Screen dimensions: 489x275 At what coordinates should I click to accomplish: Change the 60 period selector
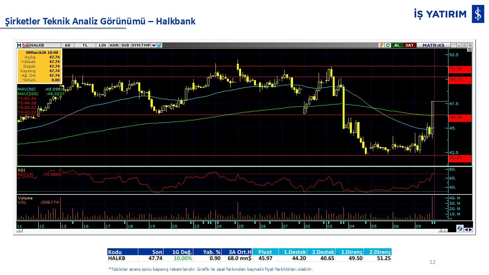click(x=68, y=45)
